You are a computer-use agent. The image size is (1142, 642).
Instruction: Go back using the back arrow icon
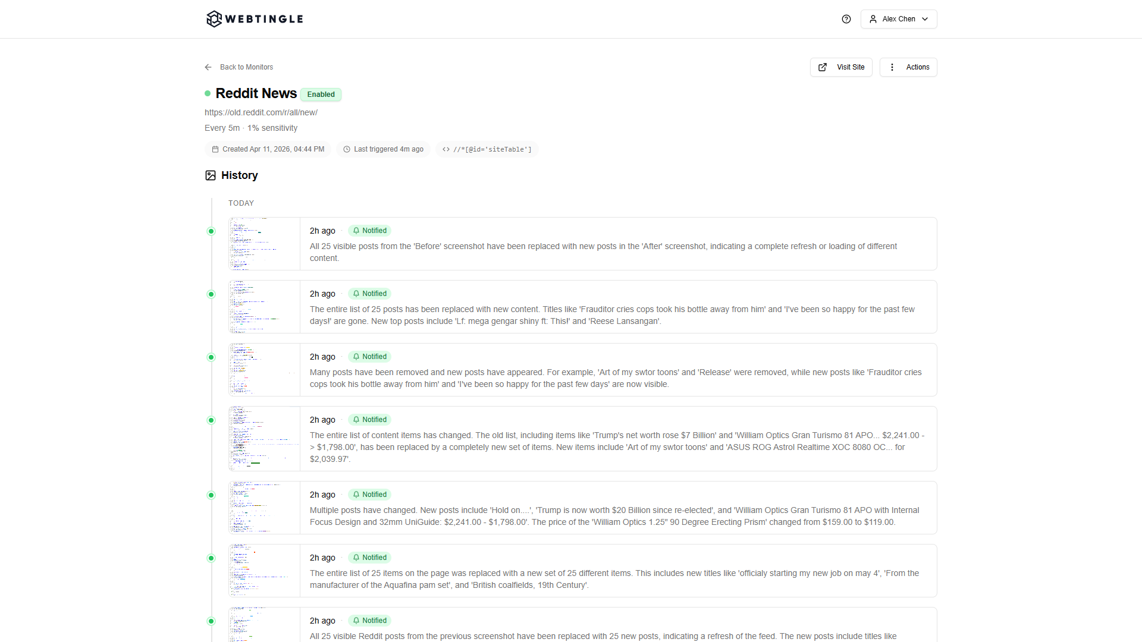click(x=208, y=67)
